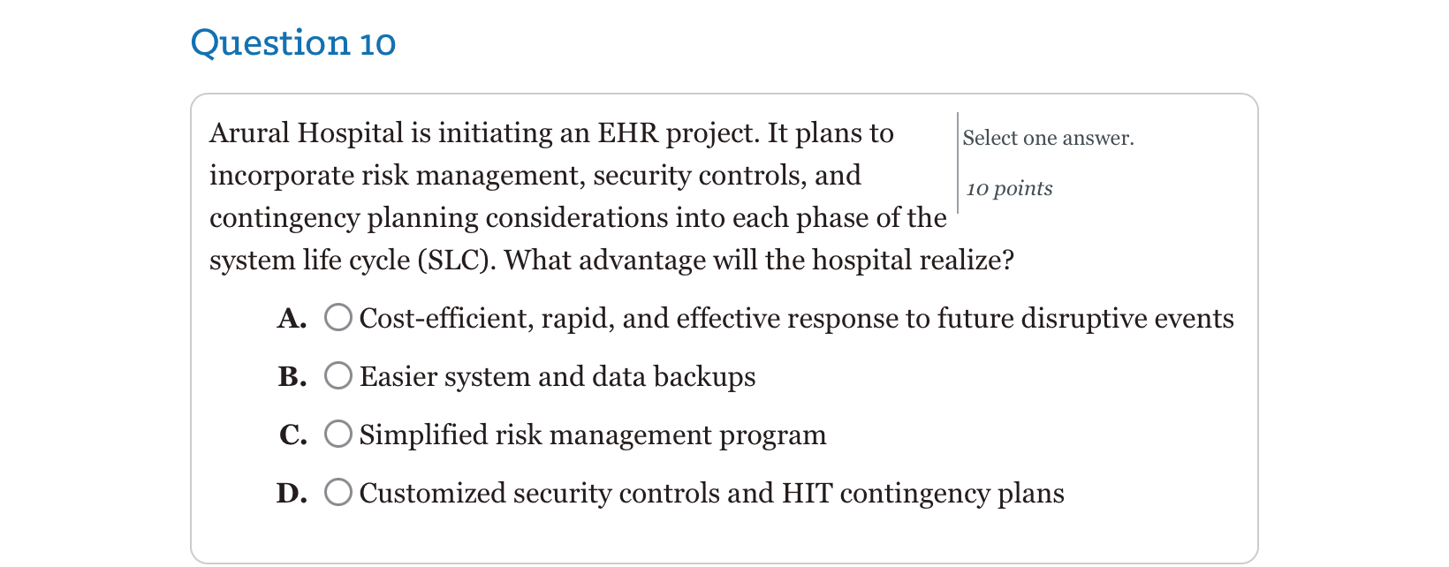Select answer C radio button

pos(338,434)
